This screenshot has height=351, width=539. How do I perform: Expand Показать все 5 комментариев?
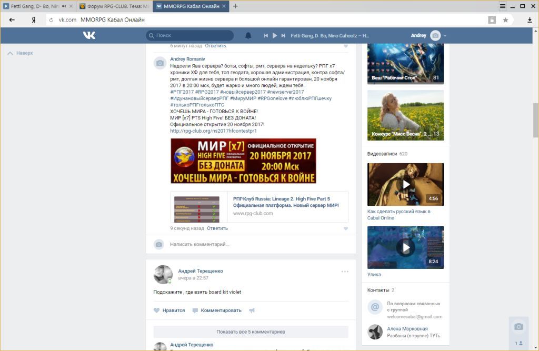(251, 332)
